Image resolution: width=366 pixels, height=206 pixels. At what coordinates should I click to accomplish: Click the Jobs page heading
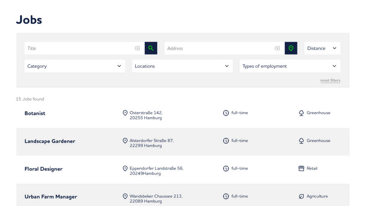29,20
